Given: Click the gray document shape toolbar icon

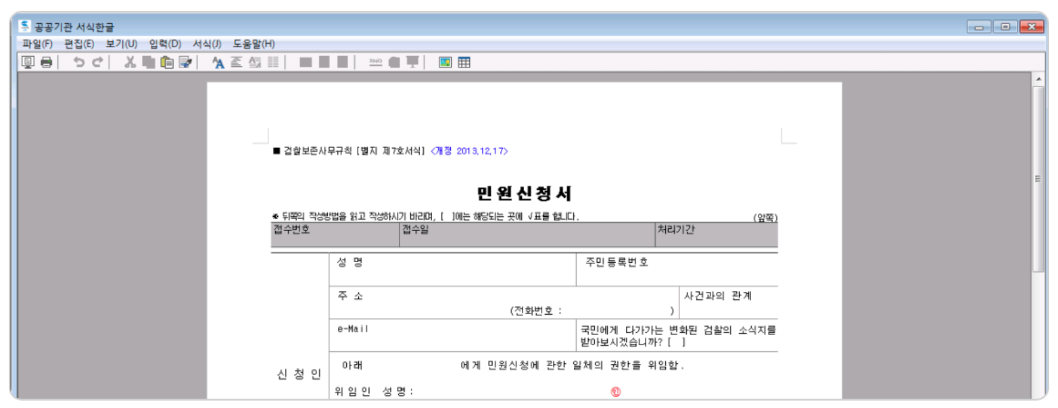Looking at the screenshot, I should pos(394,62).
